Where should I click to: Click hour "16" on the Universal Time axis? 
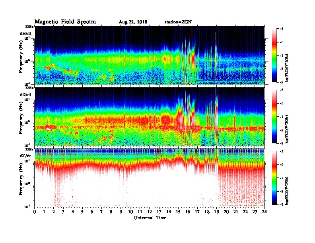188,212
